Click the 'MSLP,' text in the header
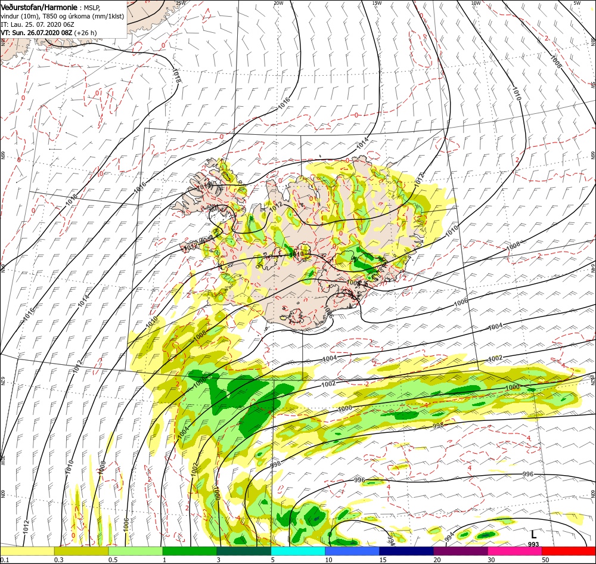This screenshot has height=564, width=596. (x=92, y=8)
